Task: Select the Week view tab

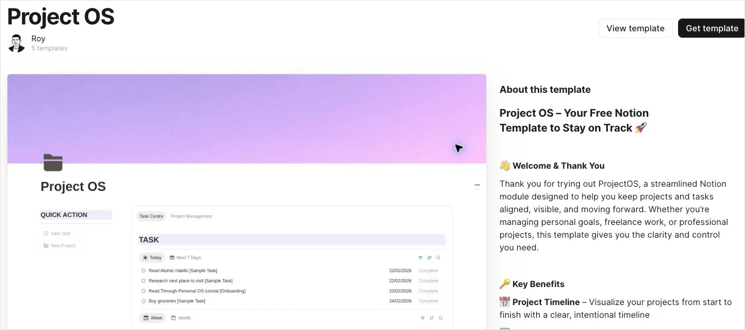Action: pyautogui.click(x=153, y=318)
